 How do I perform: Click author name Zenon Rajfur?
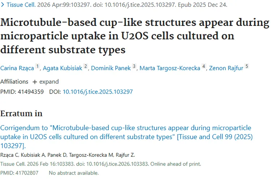pyautogui.click(x=226, y=68)
